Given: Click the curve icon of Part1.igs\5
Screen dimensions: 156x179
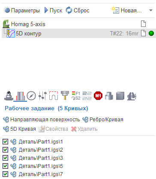Looking at the screenshot, I should coord(13,166).
